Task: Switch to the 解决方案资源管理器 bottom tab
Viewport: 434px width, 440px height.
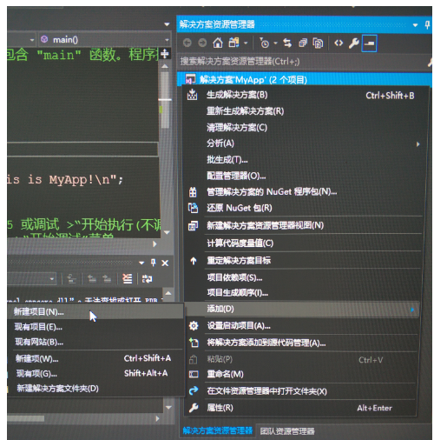Action: tap(218, 430)
